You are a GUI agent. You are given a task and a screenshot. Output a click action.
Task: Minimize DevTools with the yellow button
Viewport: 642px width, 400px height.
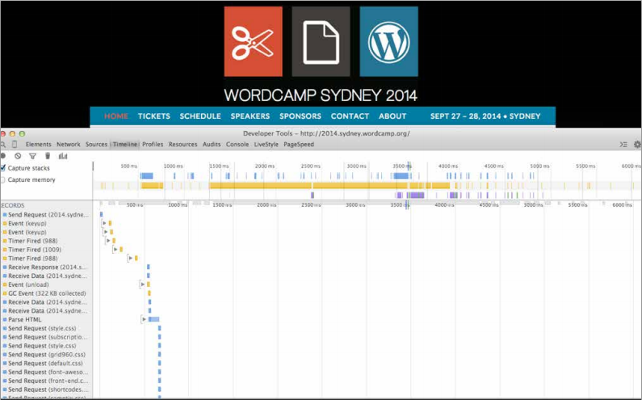tap(12, 133)
